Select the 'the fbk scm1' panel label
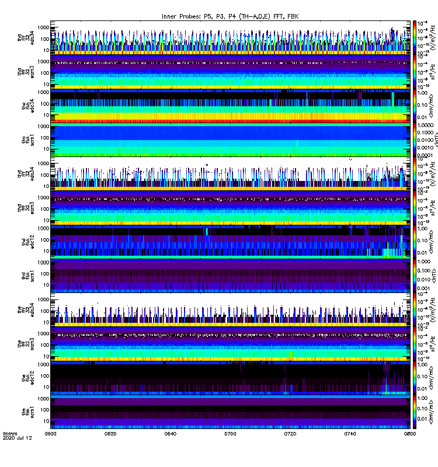Screen dimensions: 438x467 (x=28, y=412)
